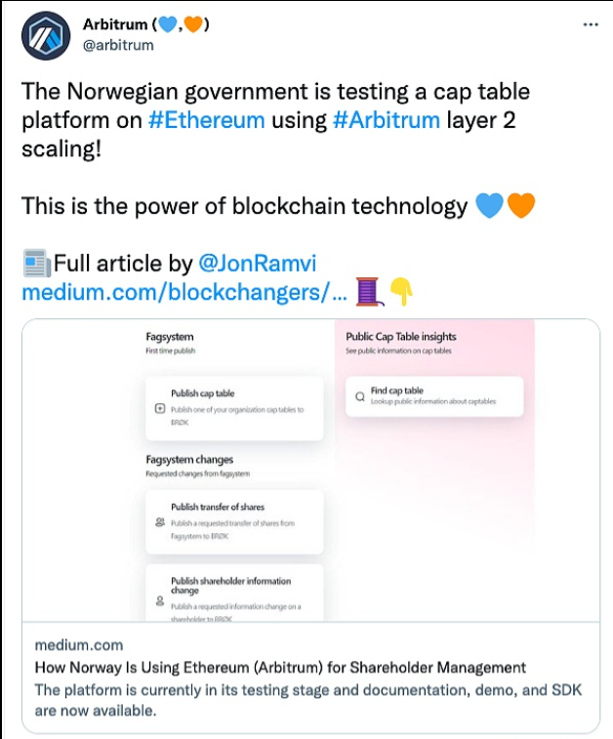The height and width of the screenshot is (739, 613).
Task: Click the people icon beside Publish transfer of shares
Action: 160,523
